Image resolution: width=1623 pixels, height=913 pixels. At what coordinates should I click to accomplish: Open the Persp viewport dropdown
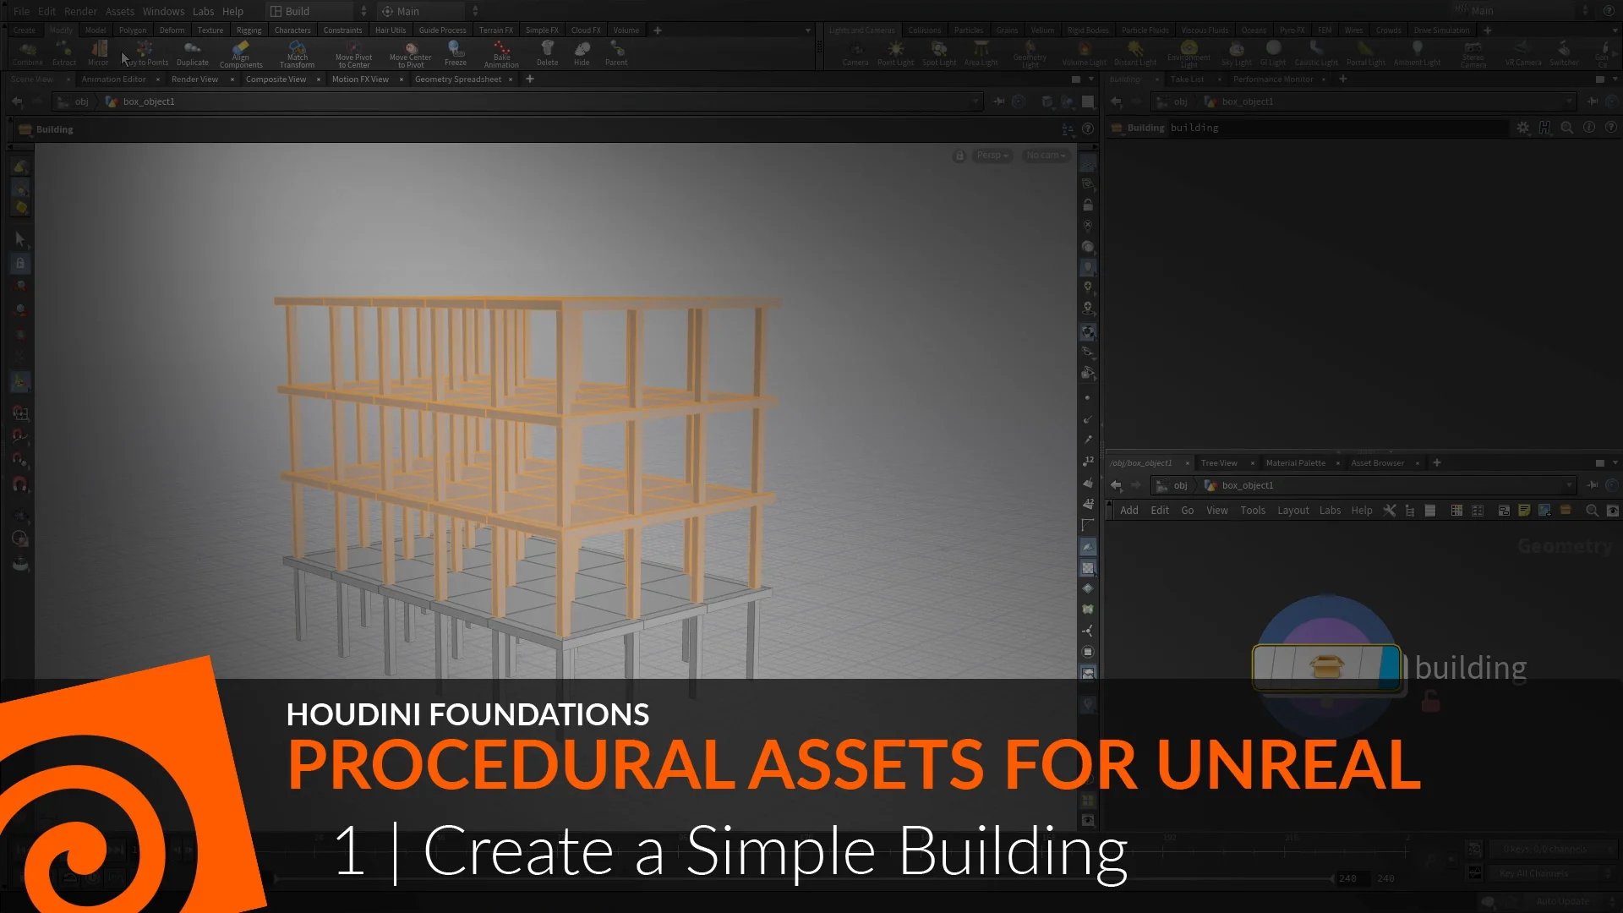click(x=992, y=156)
